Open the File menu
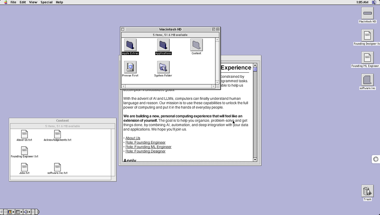The height and width of the screenshot is (215, 380). [x=13, y=2]
